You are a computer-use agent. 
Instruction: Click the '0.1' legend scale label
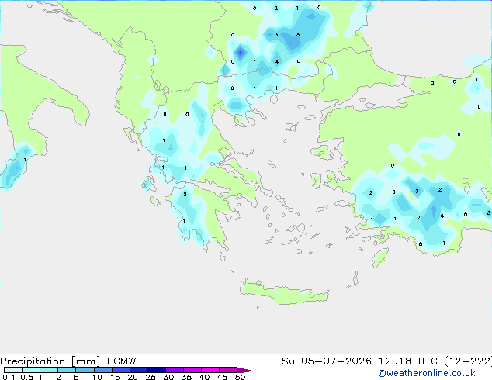click(9, 377)
